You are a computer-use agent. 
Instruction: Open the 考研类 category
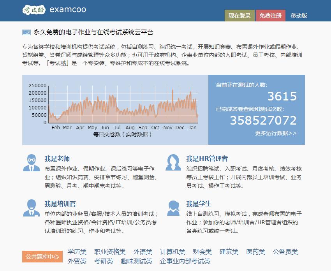104,261
